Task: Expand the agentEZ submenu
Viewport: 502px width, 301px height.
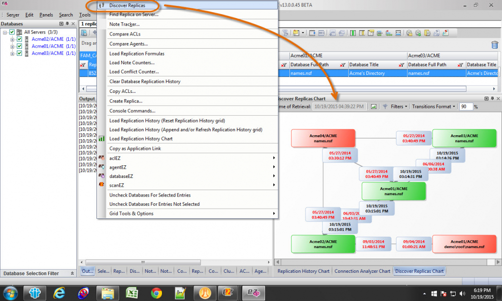Action: 187,167
